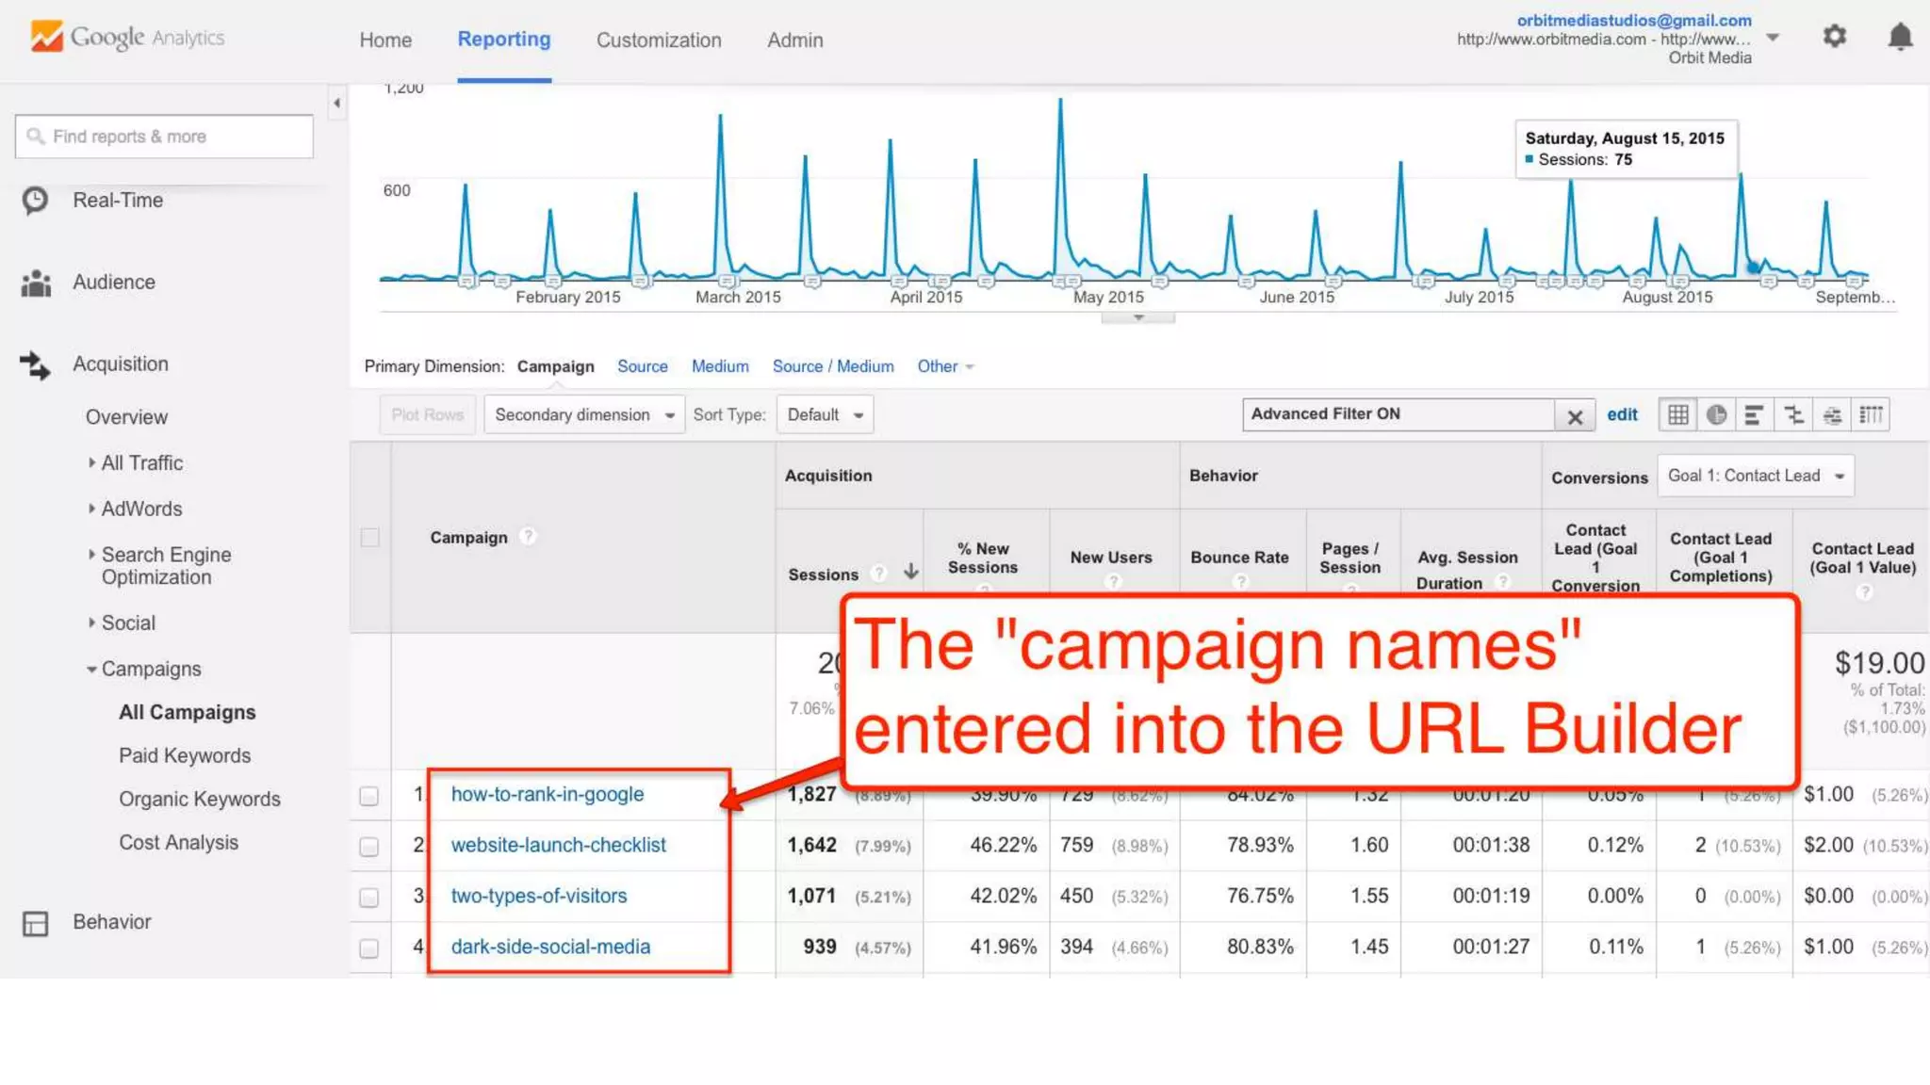Screen dimensions: 1930x1085
Task: Clear the Advanced Filter with X
Action: (1574, 416)
